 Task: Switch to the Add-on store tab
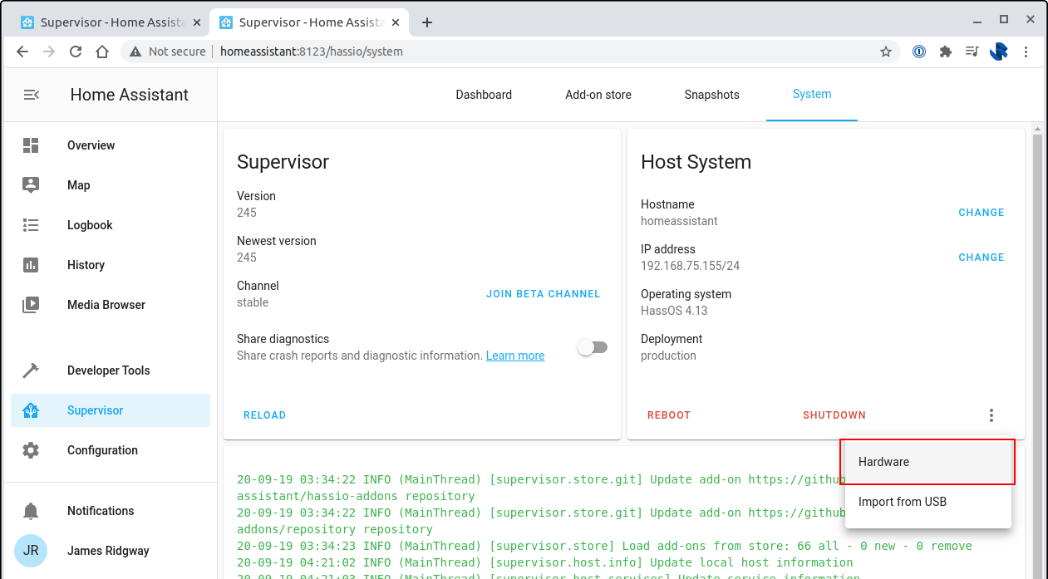pyautogui.click(x=598, y=95)
